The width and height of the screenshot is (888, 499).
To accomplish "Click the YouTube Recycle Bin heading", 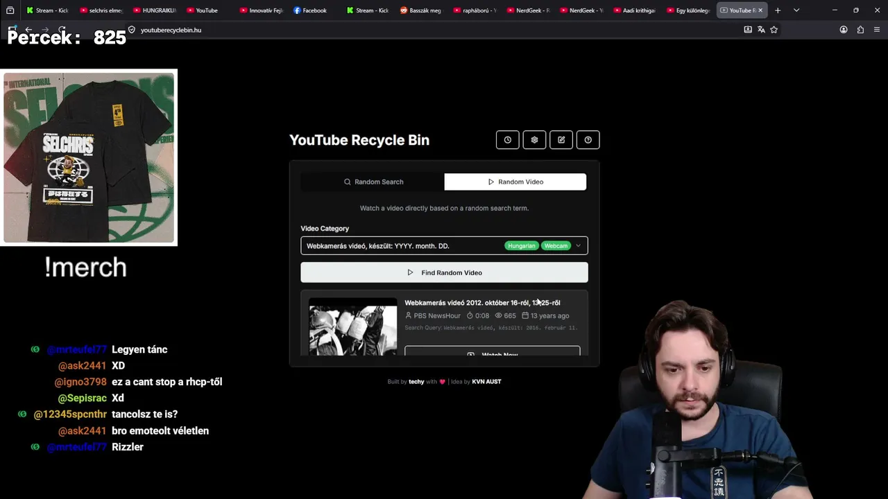I will click(359, 140).
